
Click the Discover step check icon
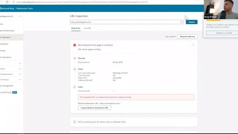tap(74, 58)
